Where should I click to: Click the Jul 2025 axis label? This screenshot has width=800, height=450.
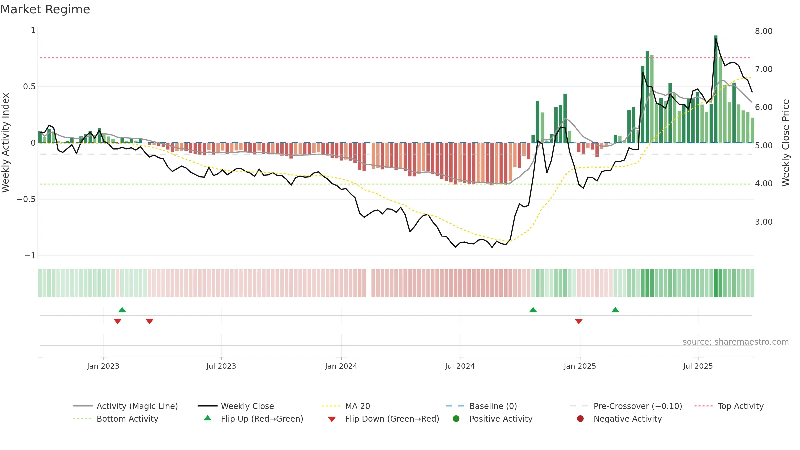pos(698,366)
